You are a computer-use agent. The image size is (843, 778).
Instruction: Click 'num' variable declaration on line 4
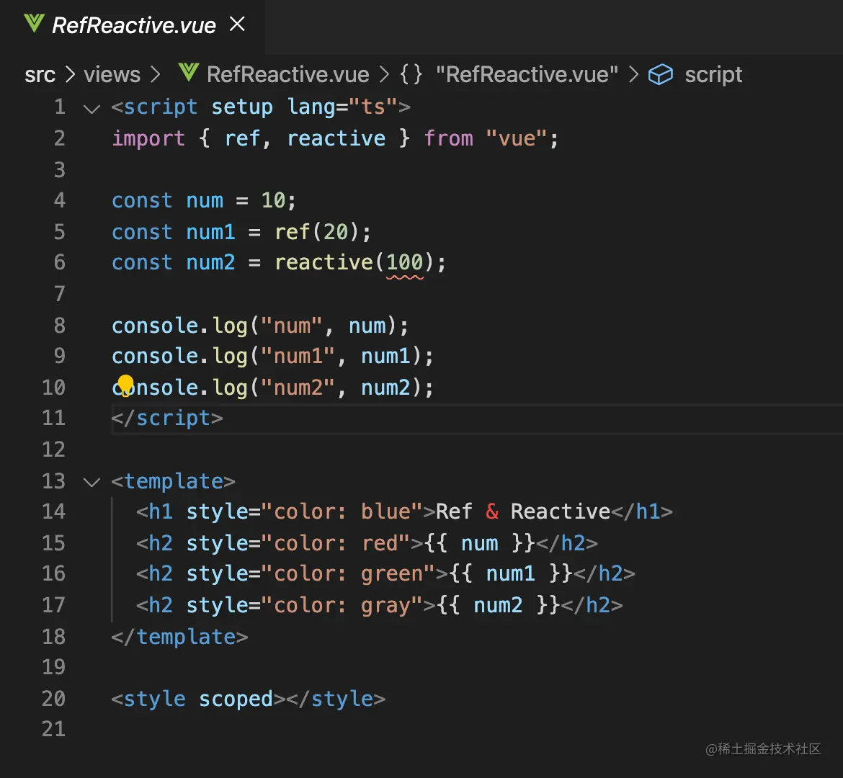coord(205,200)
